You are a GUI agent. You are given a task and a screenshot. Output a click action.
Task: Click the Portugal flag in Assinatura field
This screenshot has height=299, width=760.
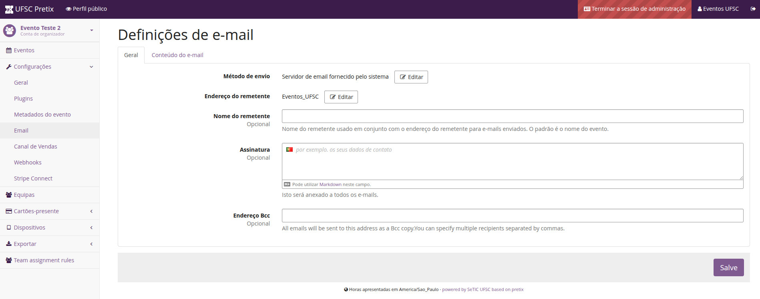290,150
